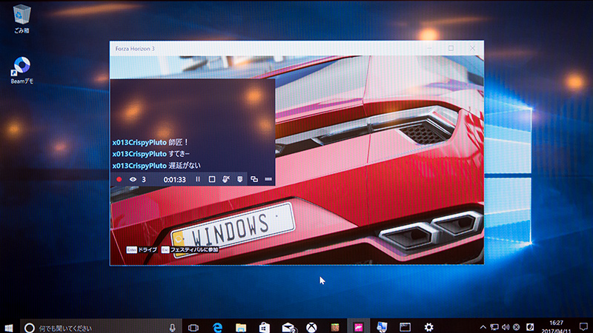Screen dimensions: 593x333
Task: Close the Forza Horizon 3 window
Action: click(472, 48)
